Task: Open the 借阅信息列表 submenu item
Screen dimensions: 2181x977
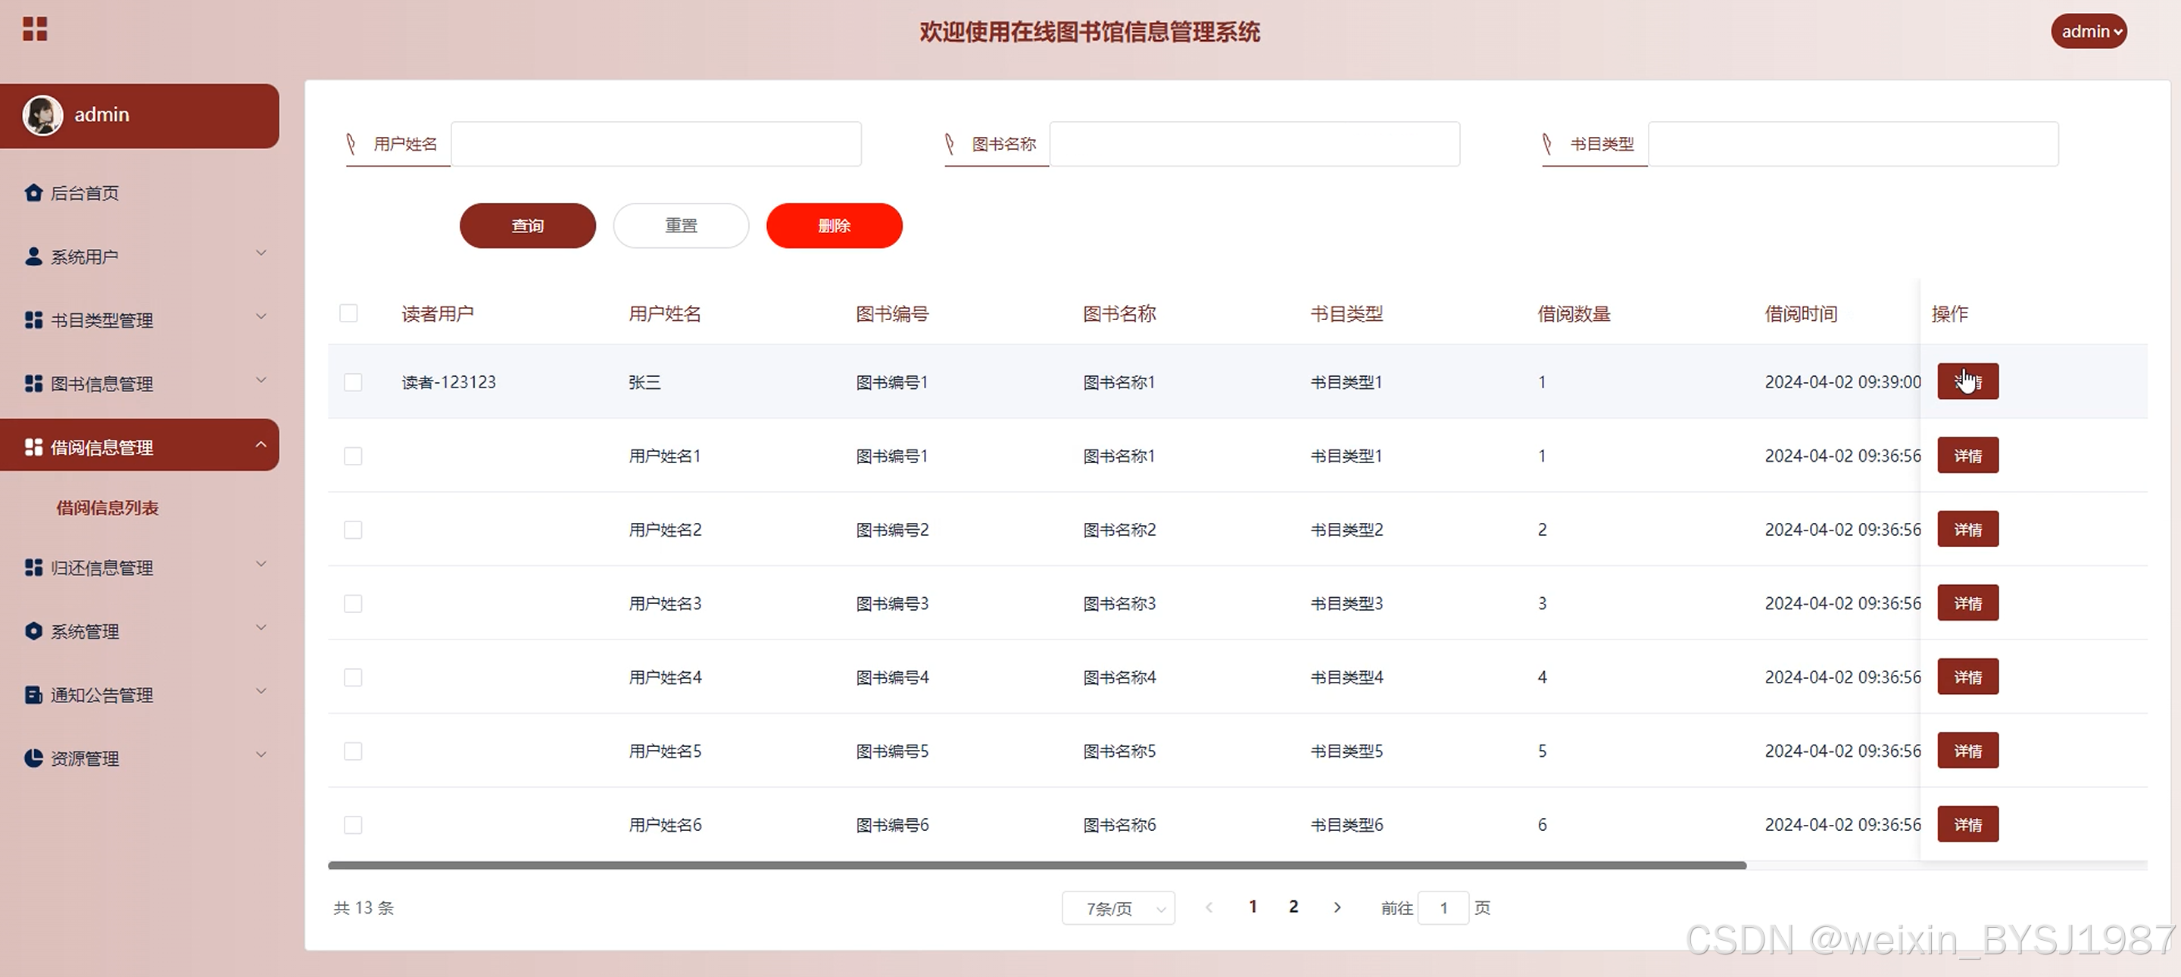Action: pos(108,508)
